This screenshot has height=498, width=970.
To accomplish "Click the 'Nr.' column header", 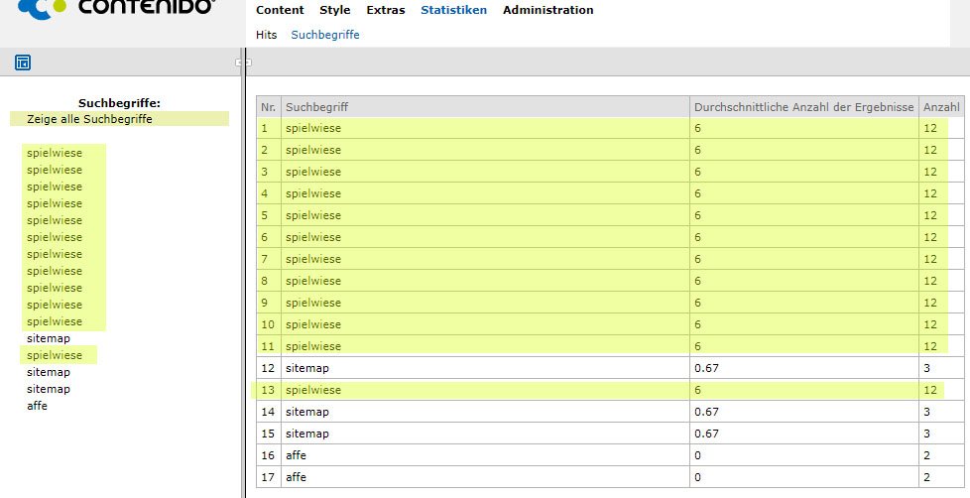I will pyautogui.click(x=268, y=106).
